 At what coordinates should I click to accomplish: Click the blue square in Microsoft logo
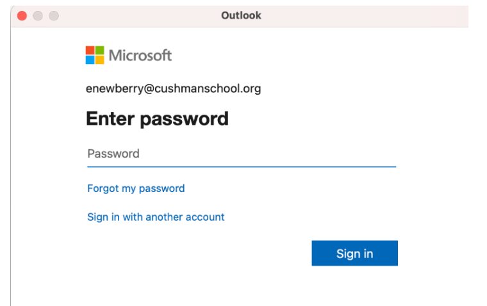(90, 60)
